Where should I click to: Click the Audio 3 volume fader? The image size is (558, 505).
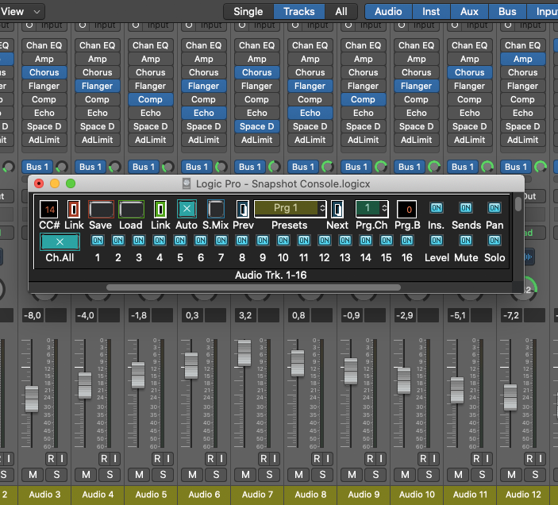click(32, 399)
